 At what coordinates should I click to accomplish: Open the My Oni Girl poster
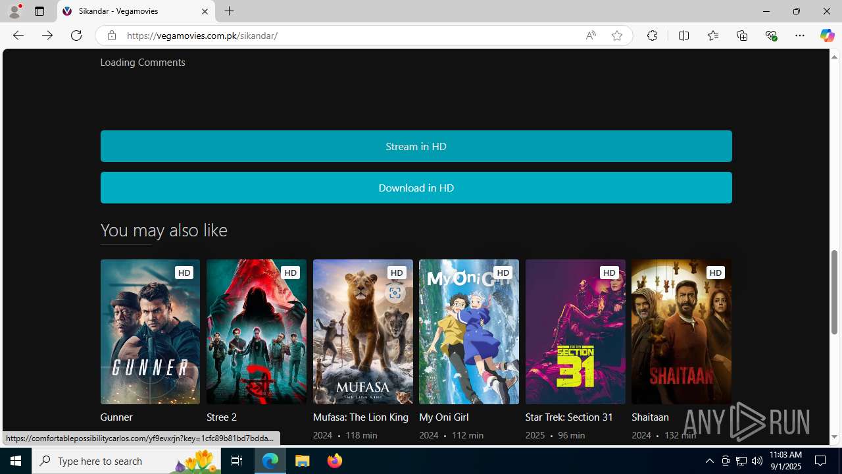(x=469, y=331)
